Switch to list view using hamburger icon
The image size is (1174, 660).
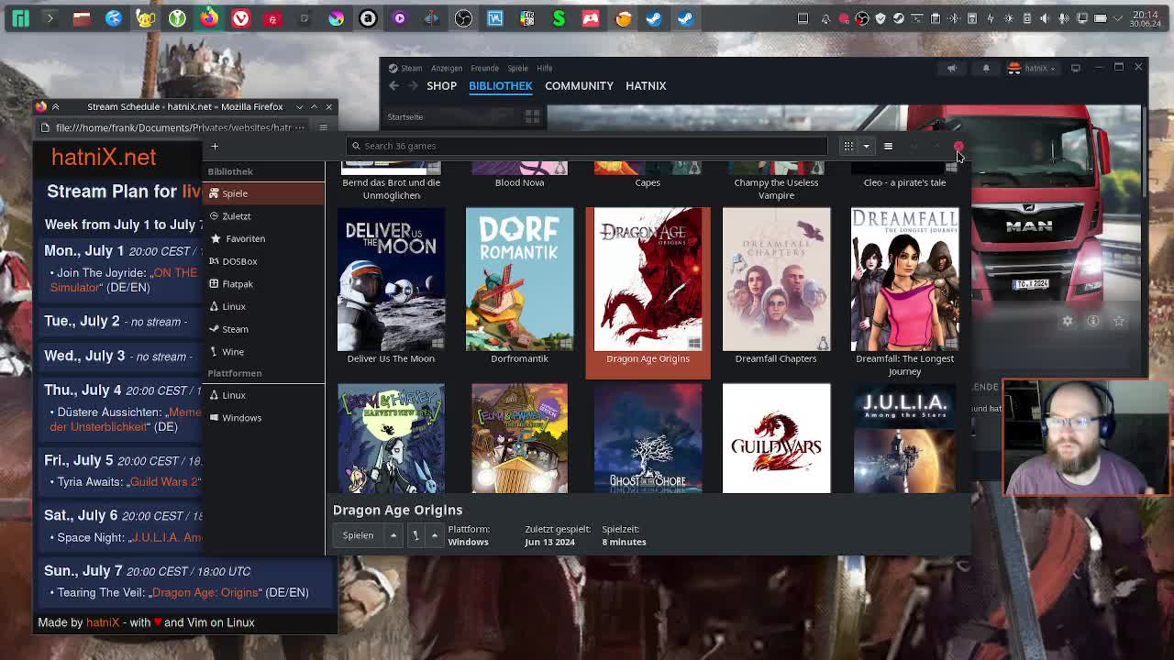888,146
